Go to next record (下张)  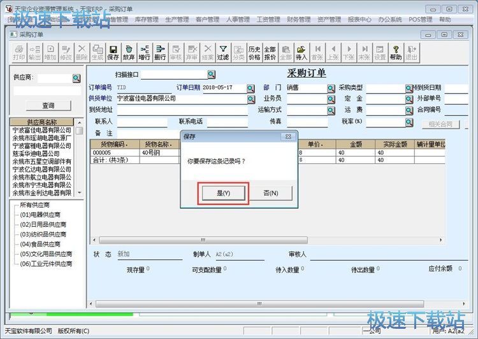click(349, 53)
